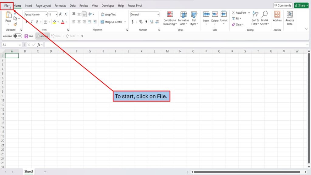The height and width of the screenshot is (175, 311).
Task: Switch to the Formulas tab
Action: 60,5
